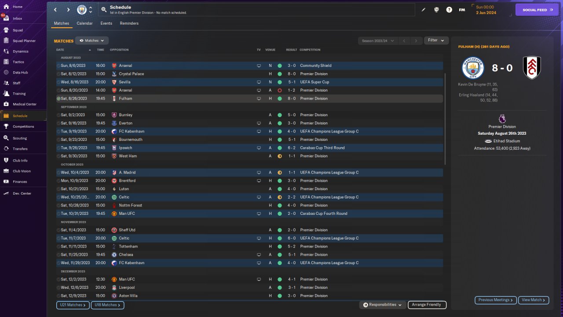Open the Tactics sidebar icon
The width and height of the screenshot is (563, 317).
[x=6, y=62]
